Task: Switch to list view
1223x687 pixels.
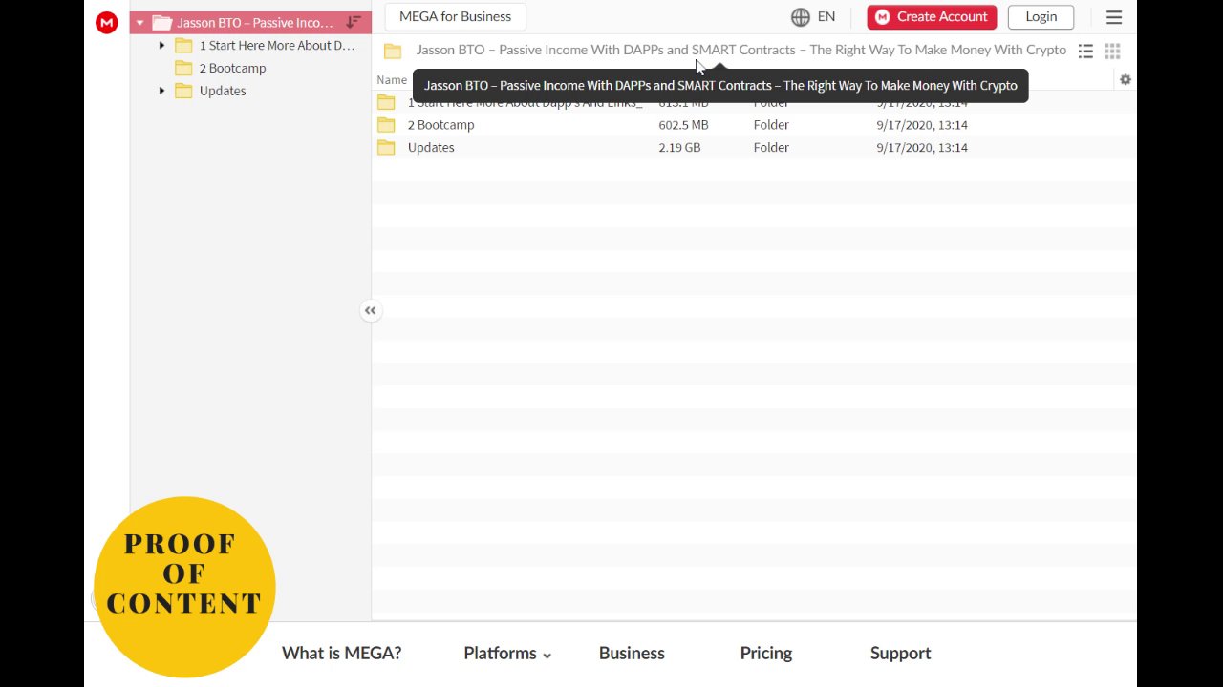Action: pyautogui.click(x=1085, y=51)
